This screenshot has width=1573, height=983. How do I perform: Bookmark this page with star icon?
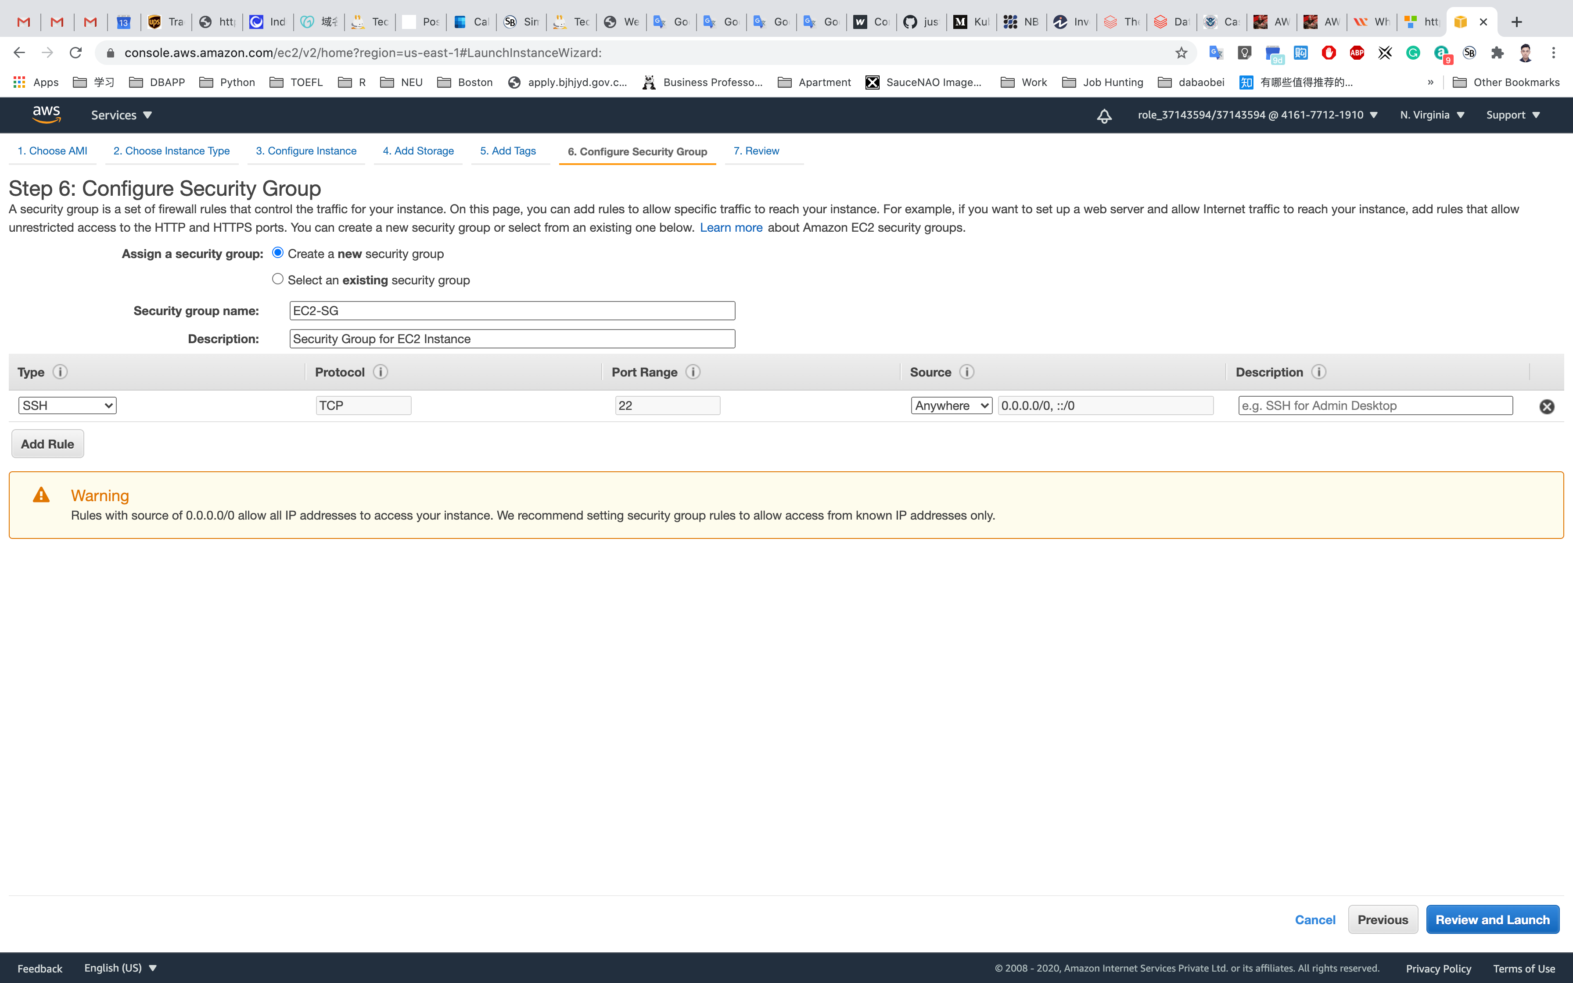point(1181,53)
